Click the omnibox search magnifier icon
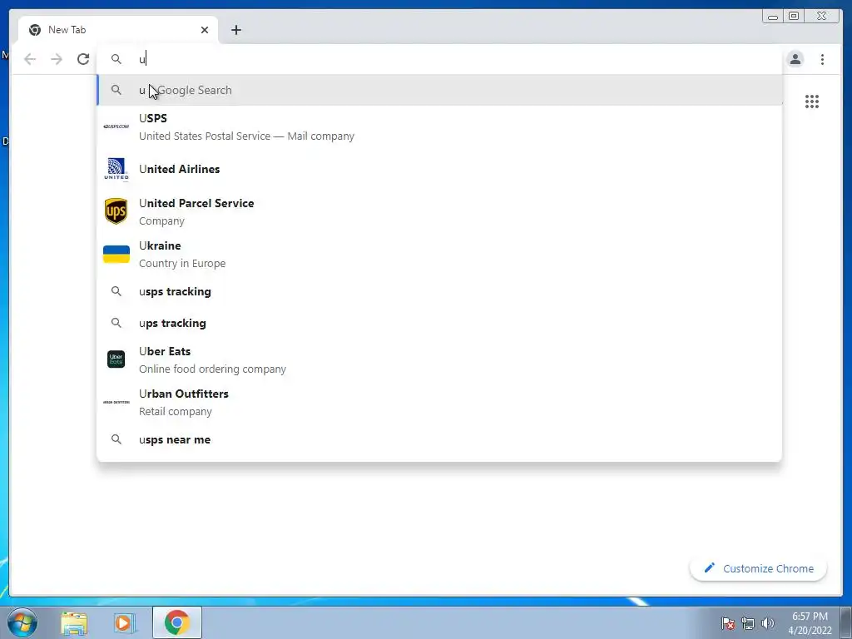This screenshot has height=639, width=852. coord(116,59)
